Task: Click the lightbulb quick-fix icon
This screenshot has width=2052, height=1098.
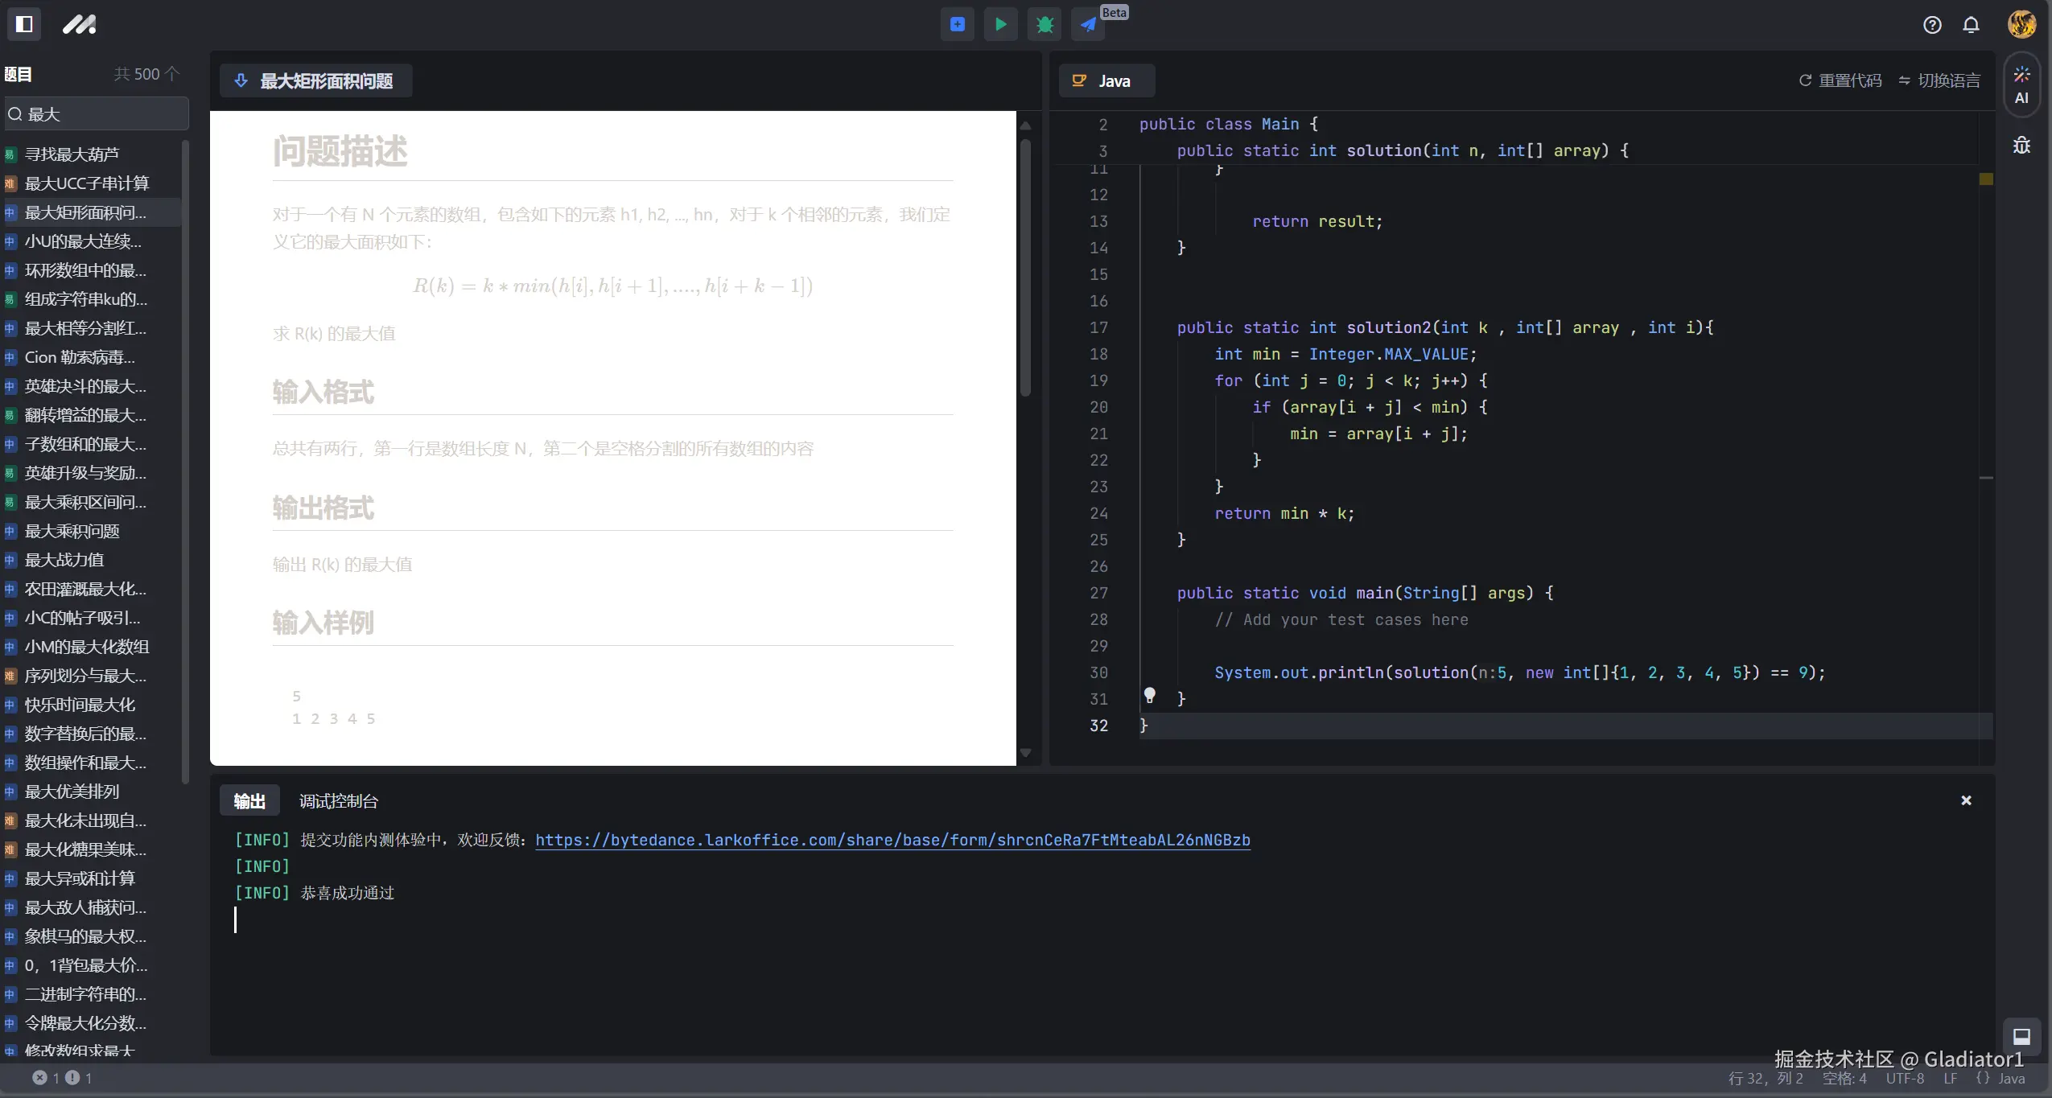Action: click(x=1149, y=695)
